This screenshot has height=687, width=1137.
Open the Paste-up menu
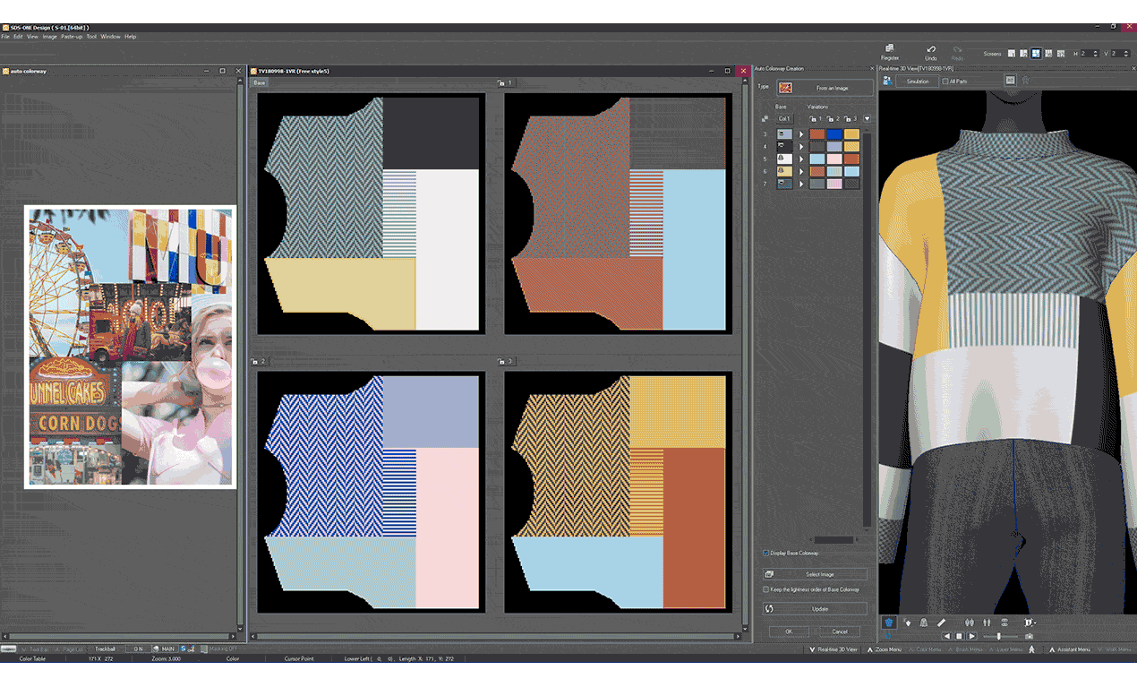[72, 37]
